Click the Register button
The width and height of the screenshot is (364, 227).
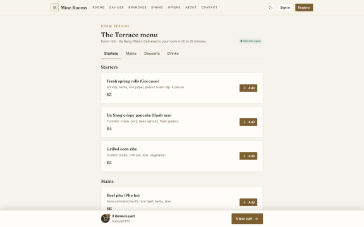[x=304, y=8]
